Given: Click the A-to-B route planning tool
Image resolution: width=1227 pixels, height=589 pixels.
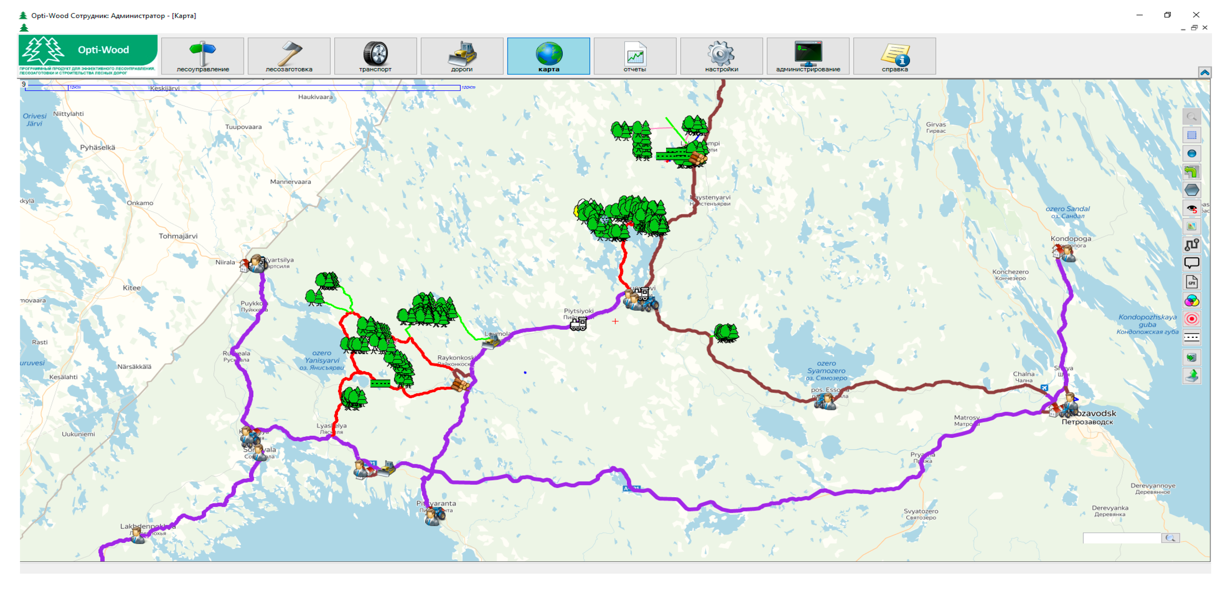Looking at the screenshot, I should click(1191, 245).
